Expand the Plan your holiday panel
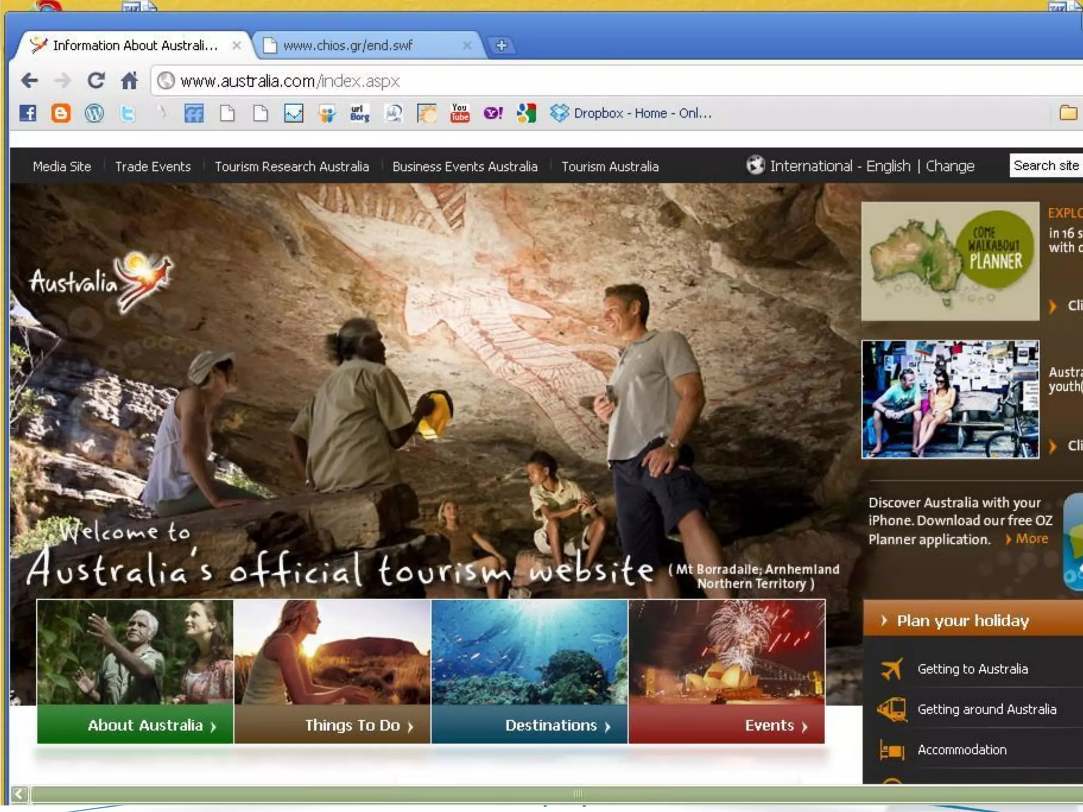This screenshot has width=1083, height=812. click(962, 620)
